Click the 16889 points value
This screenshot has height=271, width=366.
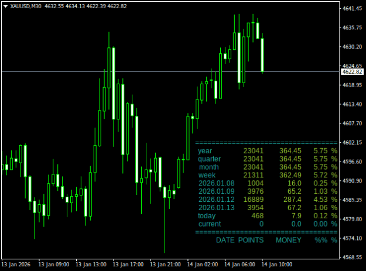[x=254, y=200]
